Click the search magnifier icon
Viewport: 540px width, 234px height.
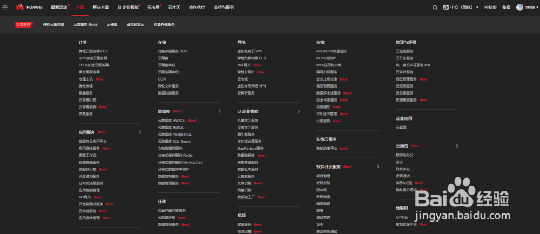tap(435, 7)
